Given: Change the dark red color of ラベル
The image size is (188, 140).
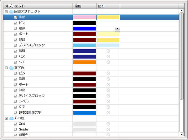Looking at the screenshot, I should click(x=85, y=101).
